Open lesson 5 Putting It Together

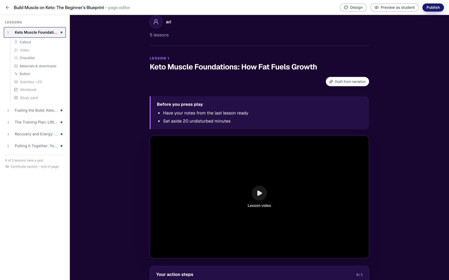click(x=35, y=146)
